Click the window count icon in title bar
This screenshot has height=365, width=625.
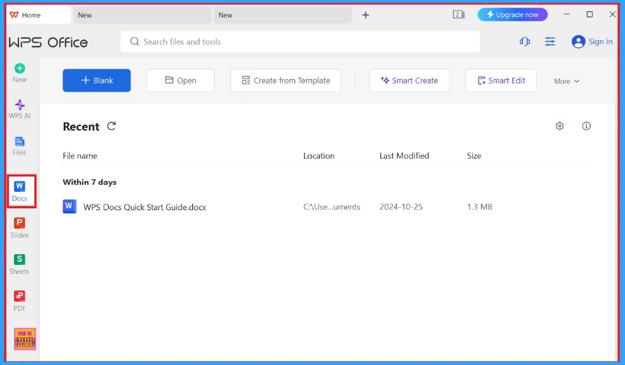pyautogui.click(x=458, y=15)
